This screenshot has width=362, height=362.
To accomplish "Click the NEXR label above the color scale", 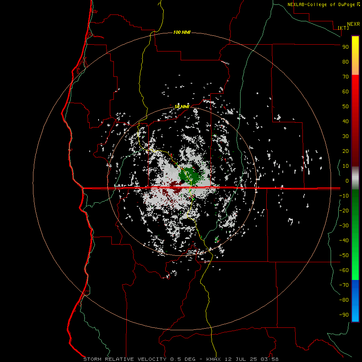I will 354,24.
